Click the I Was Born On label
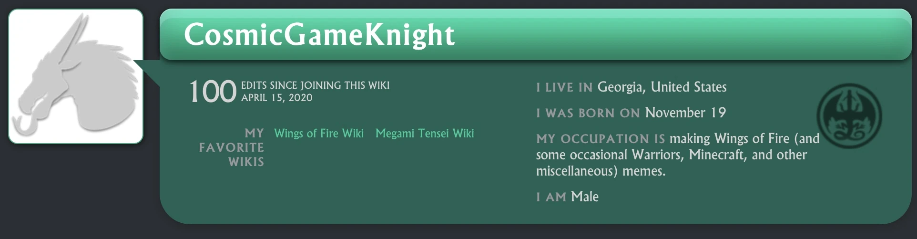This screenshot has height=239, width=917. pyautogui.click(x=588, y=113)
